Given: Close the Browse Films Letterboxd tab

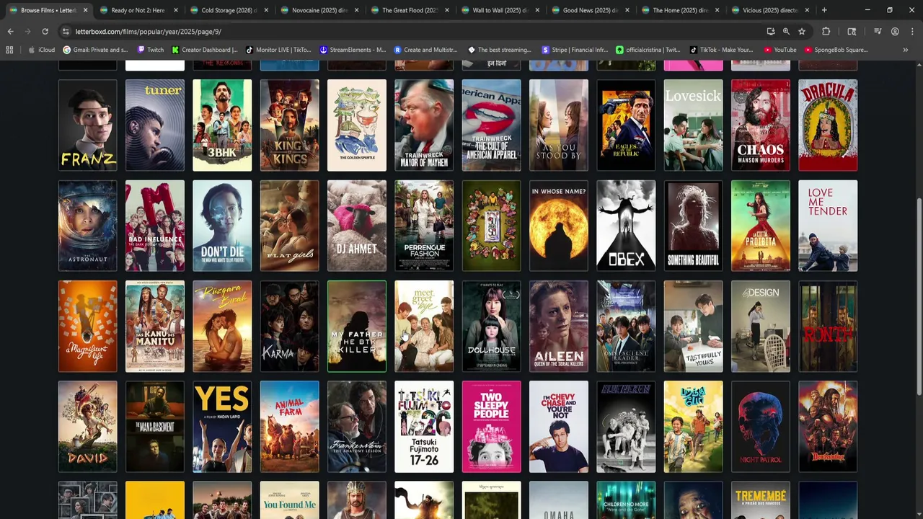Looking at the screenshot, I should point(86,10).
